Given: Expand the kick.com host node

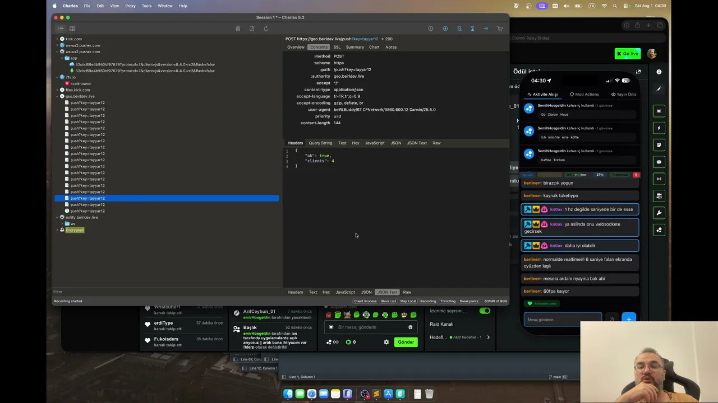Looking at the screenshot, I should 57,39.
